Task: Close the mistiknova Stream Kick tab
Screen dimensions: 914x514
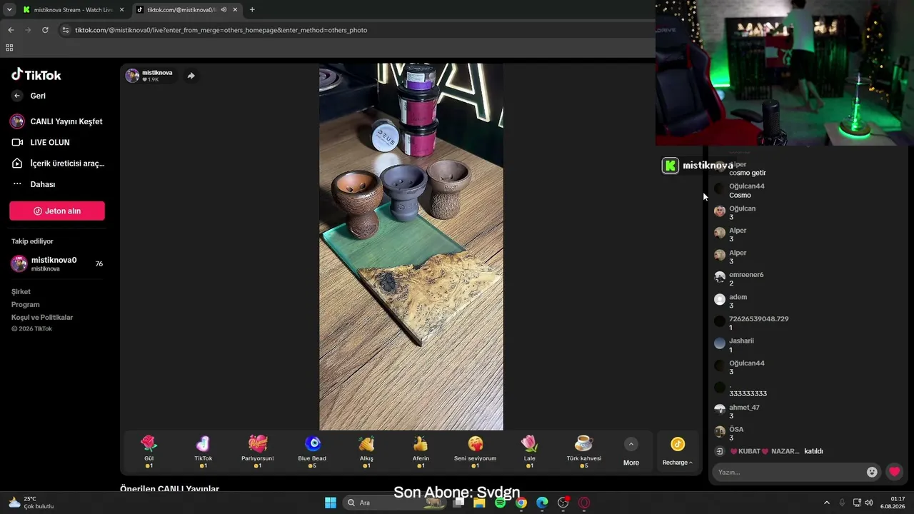Action: pyautogui.click(x=121, y=10)
